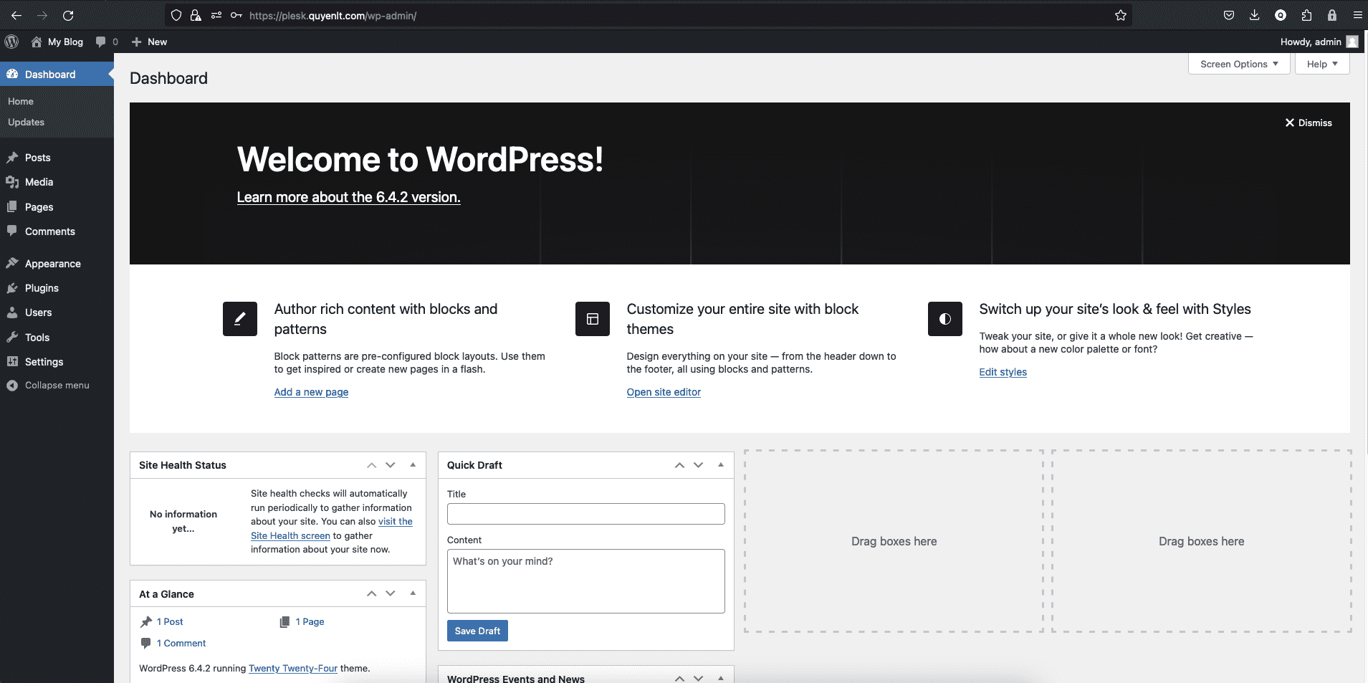Click the WordPress logo in admin bar

click(x=11, y=42)
